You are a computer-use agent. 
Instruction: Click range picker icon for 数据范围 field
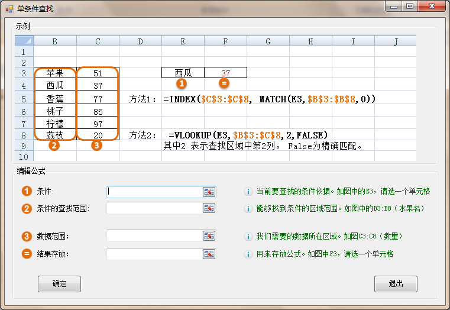click(209, 236)
